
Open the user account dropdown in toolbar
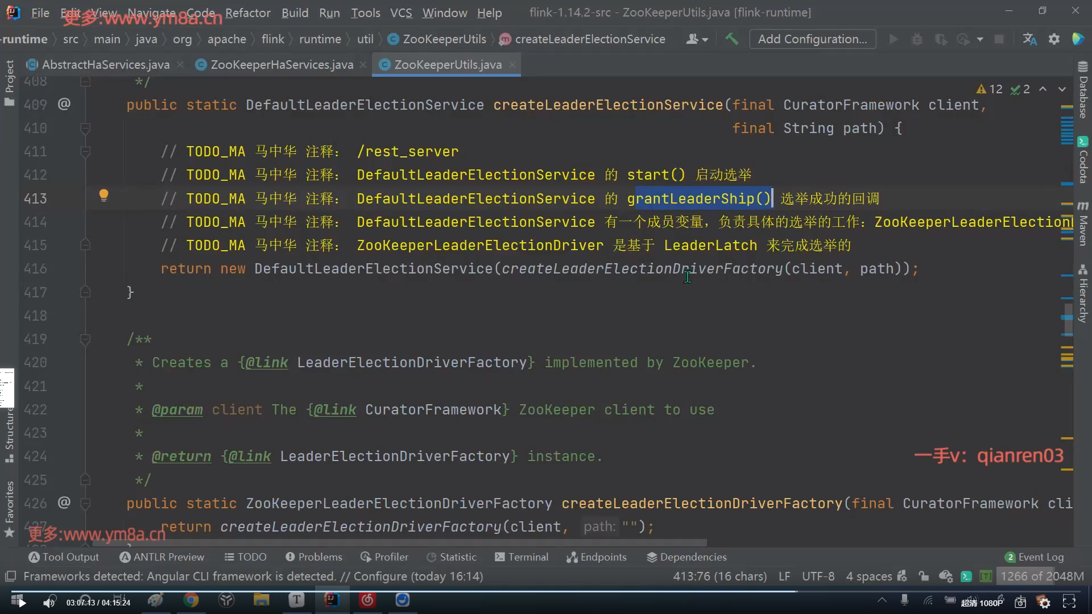pyautogui.click(x=697, y=39)
